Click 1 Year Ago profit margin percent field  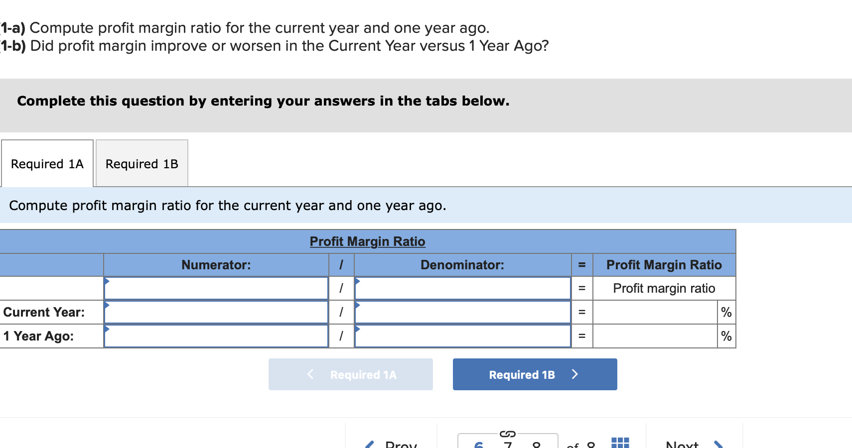655,336
